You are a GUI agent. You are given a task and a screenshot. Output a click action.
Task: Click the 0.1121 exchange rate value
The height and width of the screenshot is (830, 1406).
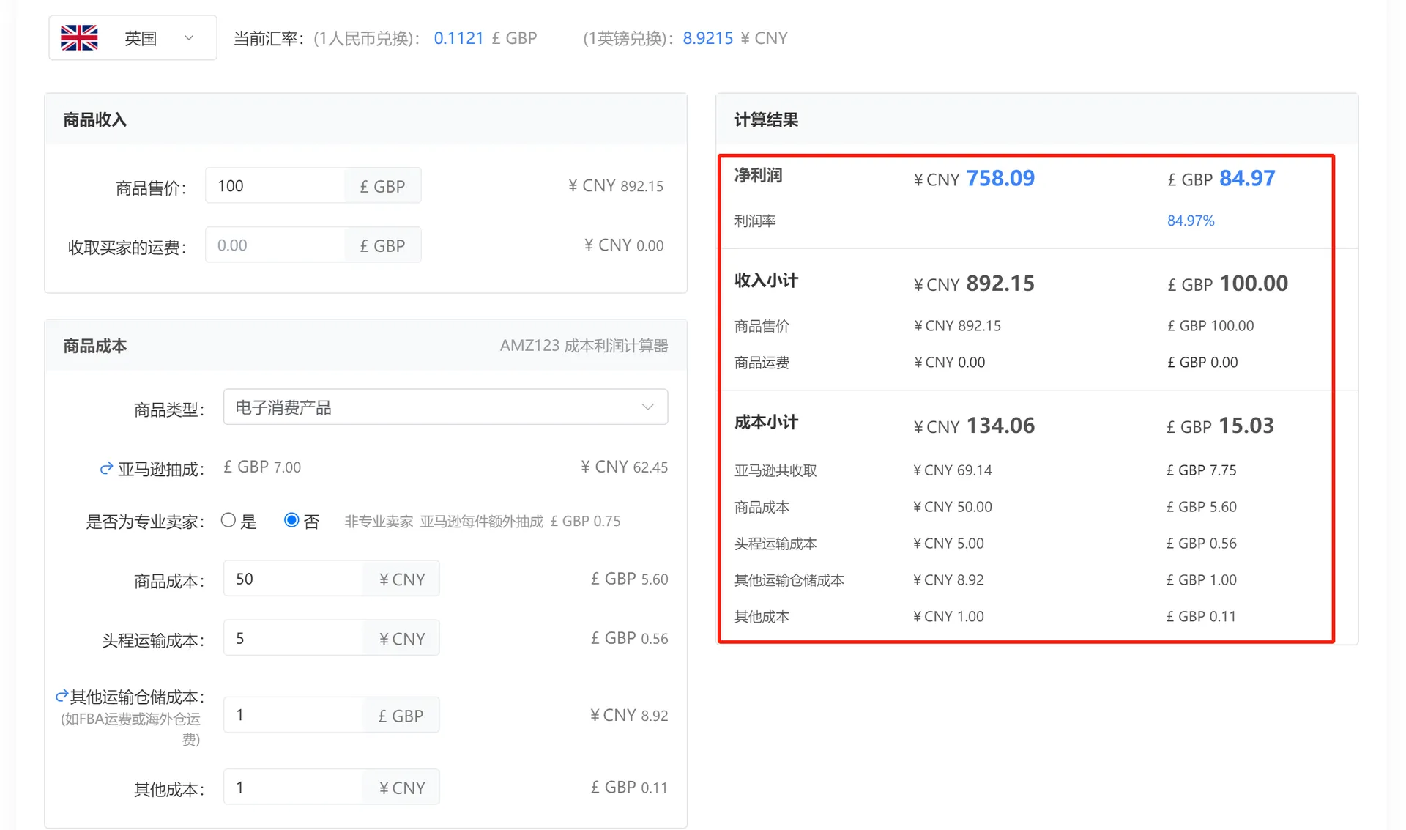pos(458,38)
